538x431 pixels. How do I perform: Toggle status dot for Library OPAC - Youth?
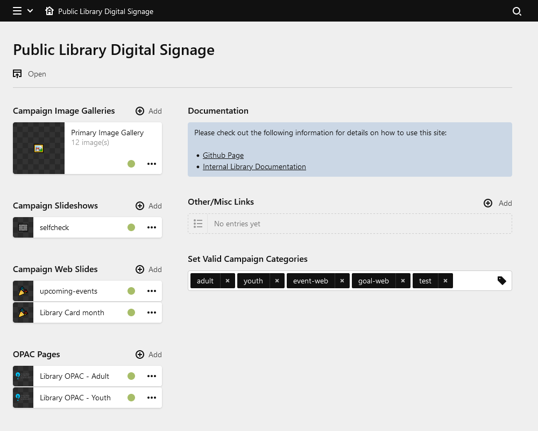point(131,398)
